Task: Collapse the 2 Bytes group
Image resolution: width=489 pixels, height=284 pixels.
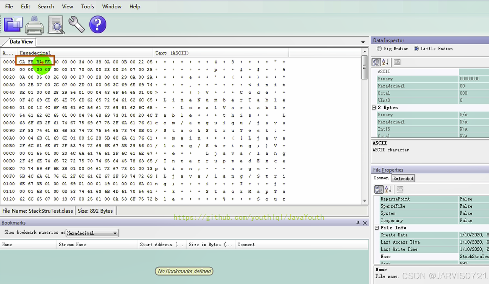Action: tap(374, 108)
